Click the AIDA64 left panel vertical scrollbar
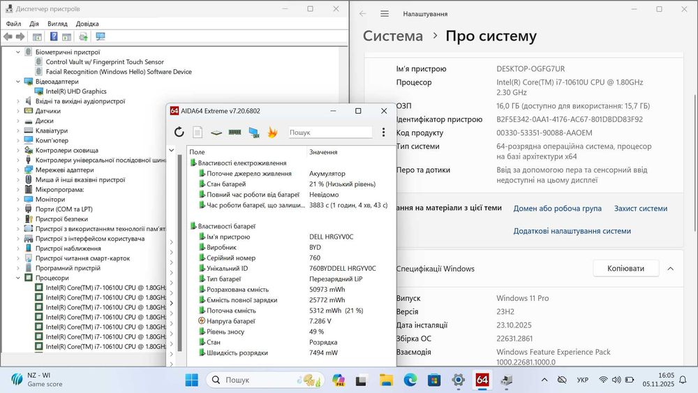Viewport: 698px width, 393px height. [180, 252]
